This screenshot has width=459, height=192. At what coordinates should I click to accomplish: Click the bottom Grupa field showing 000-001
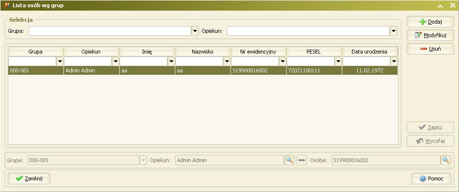point(83,160)
